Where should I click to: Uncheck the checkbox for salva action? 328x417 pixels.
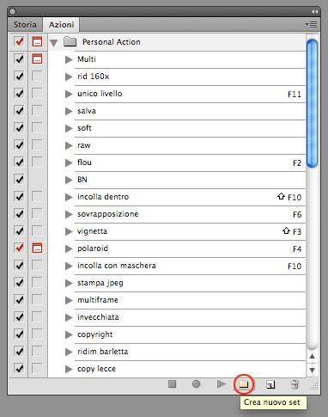(19, 111)
